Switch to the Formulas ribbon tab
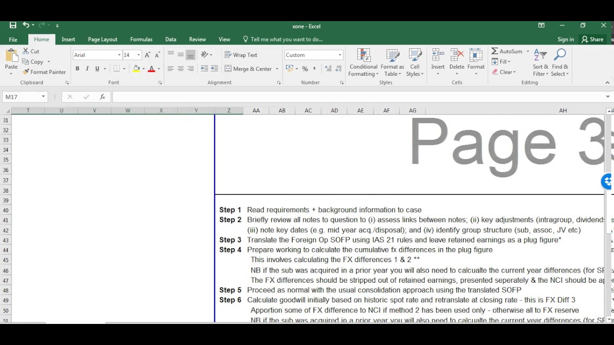Viewport: 614px width, 345px height. click(141, 39)
